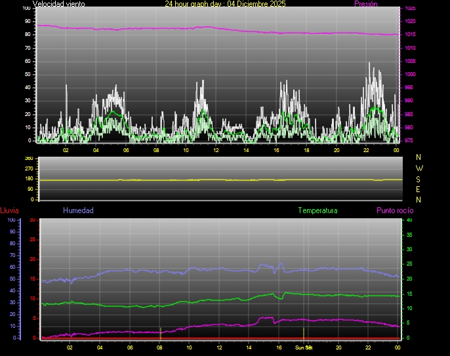450x356 pixels.
Task: Click the "W" compass direction letter
Action: point(419,168)
